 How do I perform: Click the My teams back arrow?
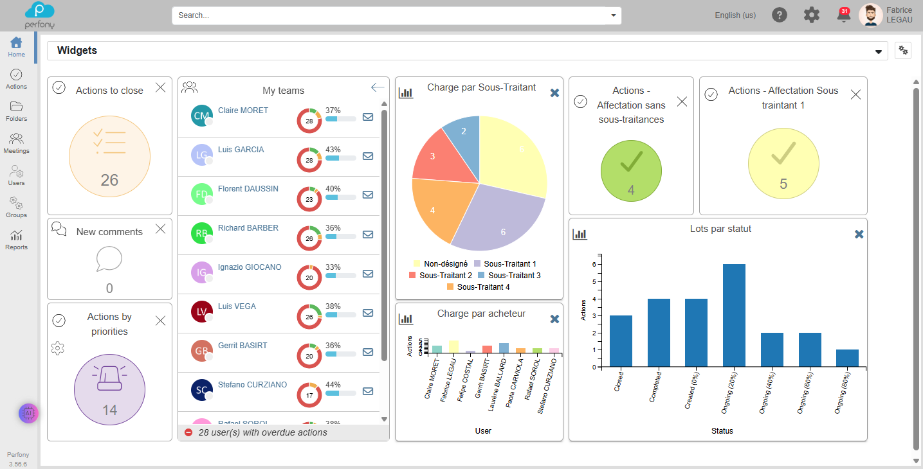[x=378, y=87]
